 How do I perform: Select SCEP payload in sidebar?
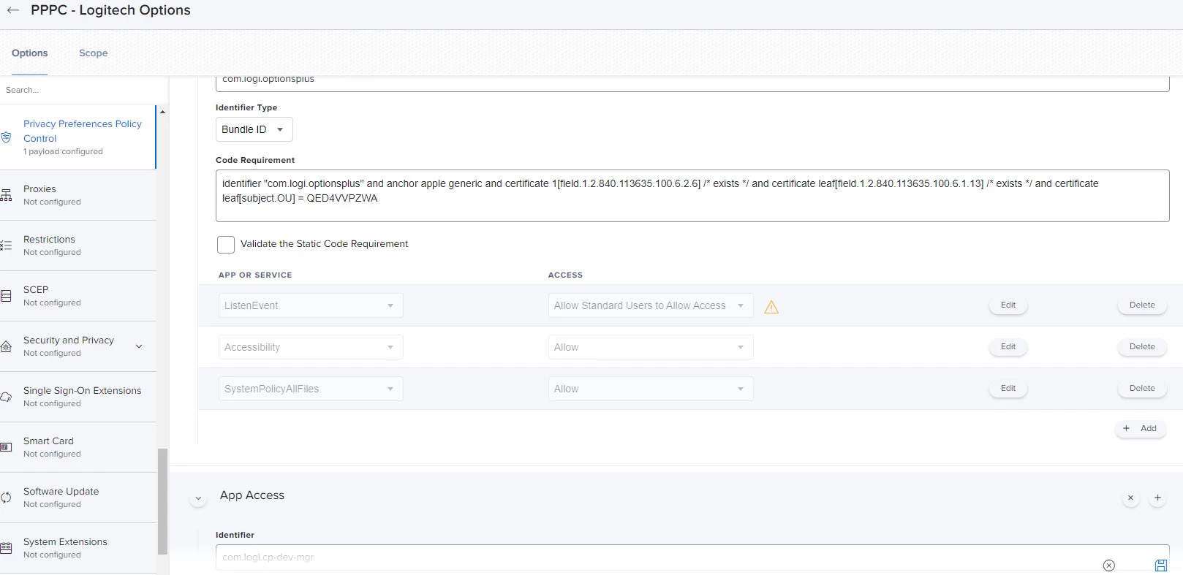click(x=78, y=296)
